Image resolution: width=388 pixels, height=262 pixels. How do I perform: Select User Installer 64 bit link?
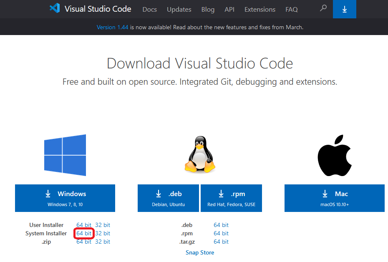(84, 225)
